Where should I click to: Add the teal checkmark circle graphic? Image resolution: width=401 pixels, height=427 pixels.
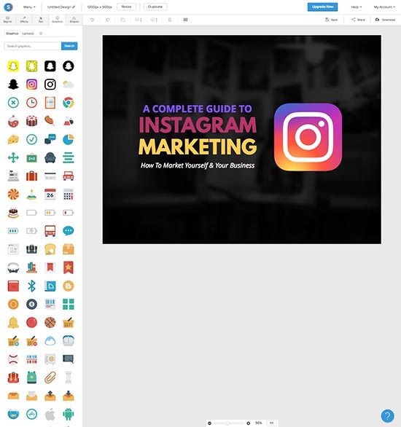[31, 139]
